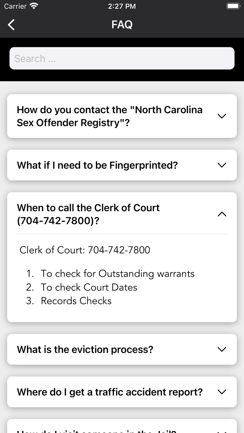
Task: Expand the traffic accident report question
Action: (222, 392)
